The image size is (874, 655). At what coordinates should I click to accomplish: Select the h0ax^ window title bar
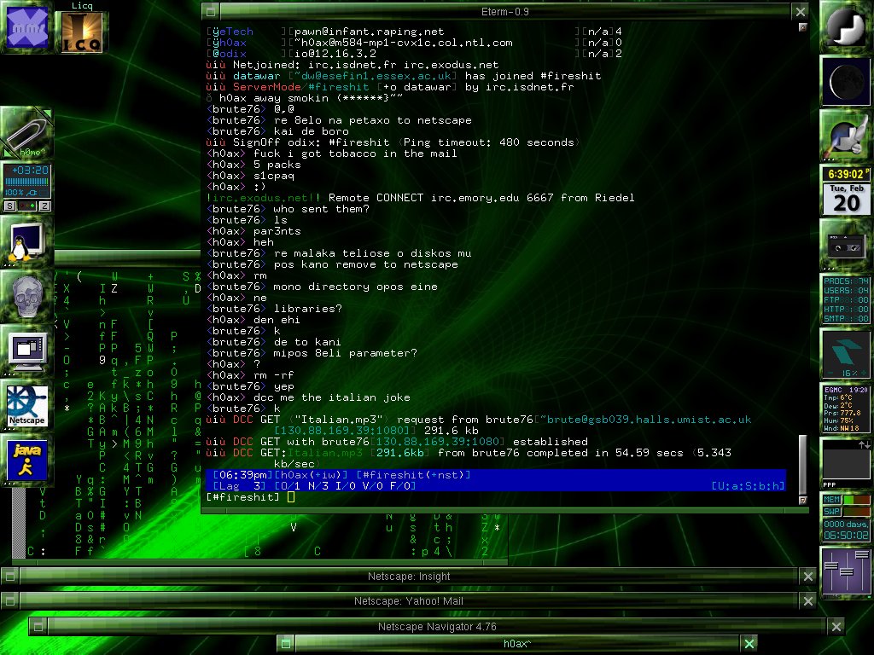tap(517, 643)
